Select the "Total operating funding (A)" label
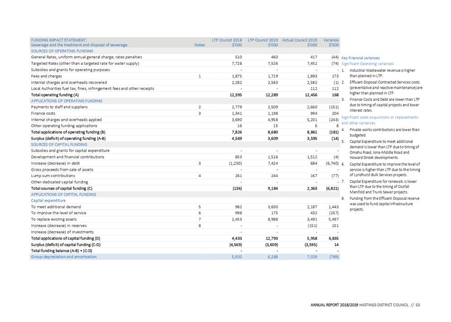Screen dimensions: 451x322 tap(55, 95)
